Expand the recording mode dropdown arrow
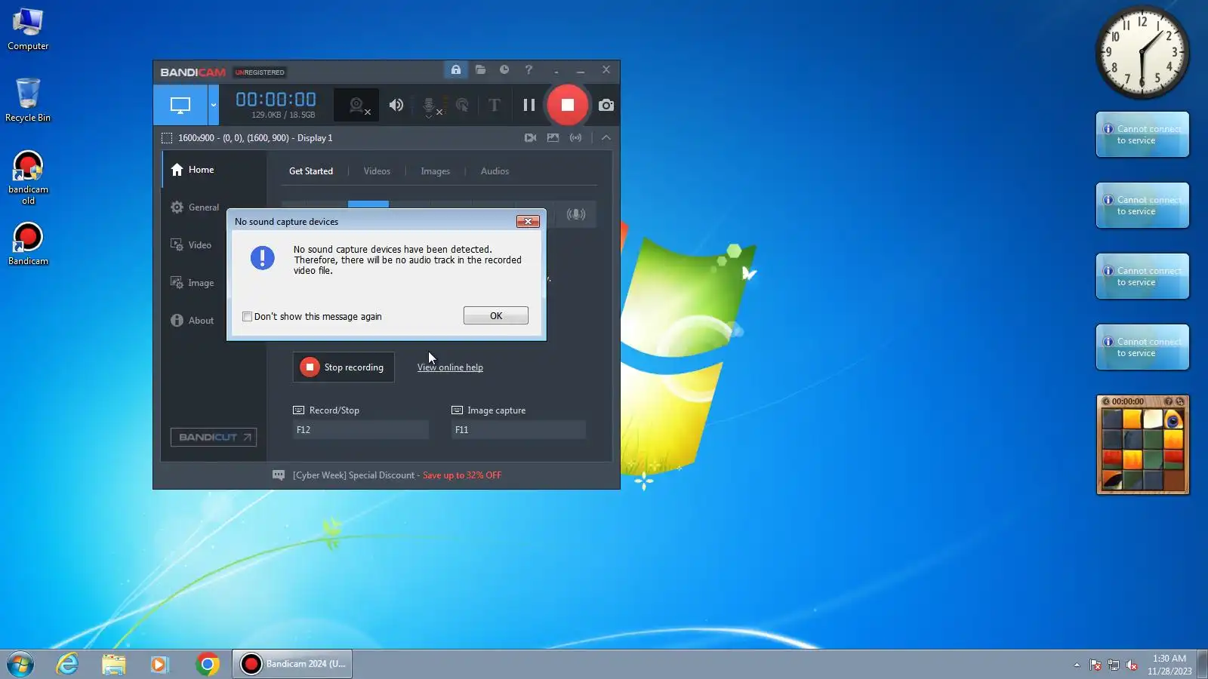 click(x=214, y=105)
